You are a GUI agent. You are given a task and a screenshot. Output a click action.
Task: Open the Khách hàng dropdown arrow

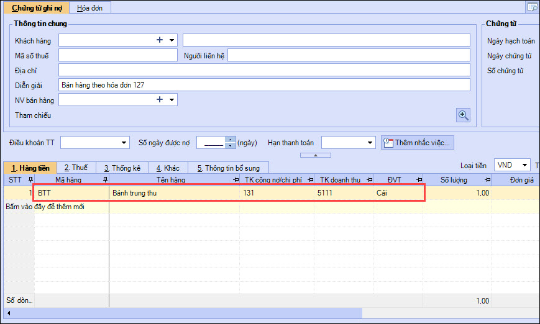point(172,40)
